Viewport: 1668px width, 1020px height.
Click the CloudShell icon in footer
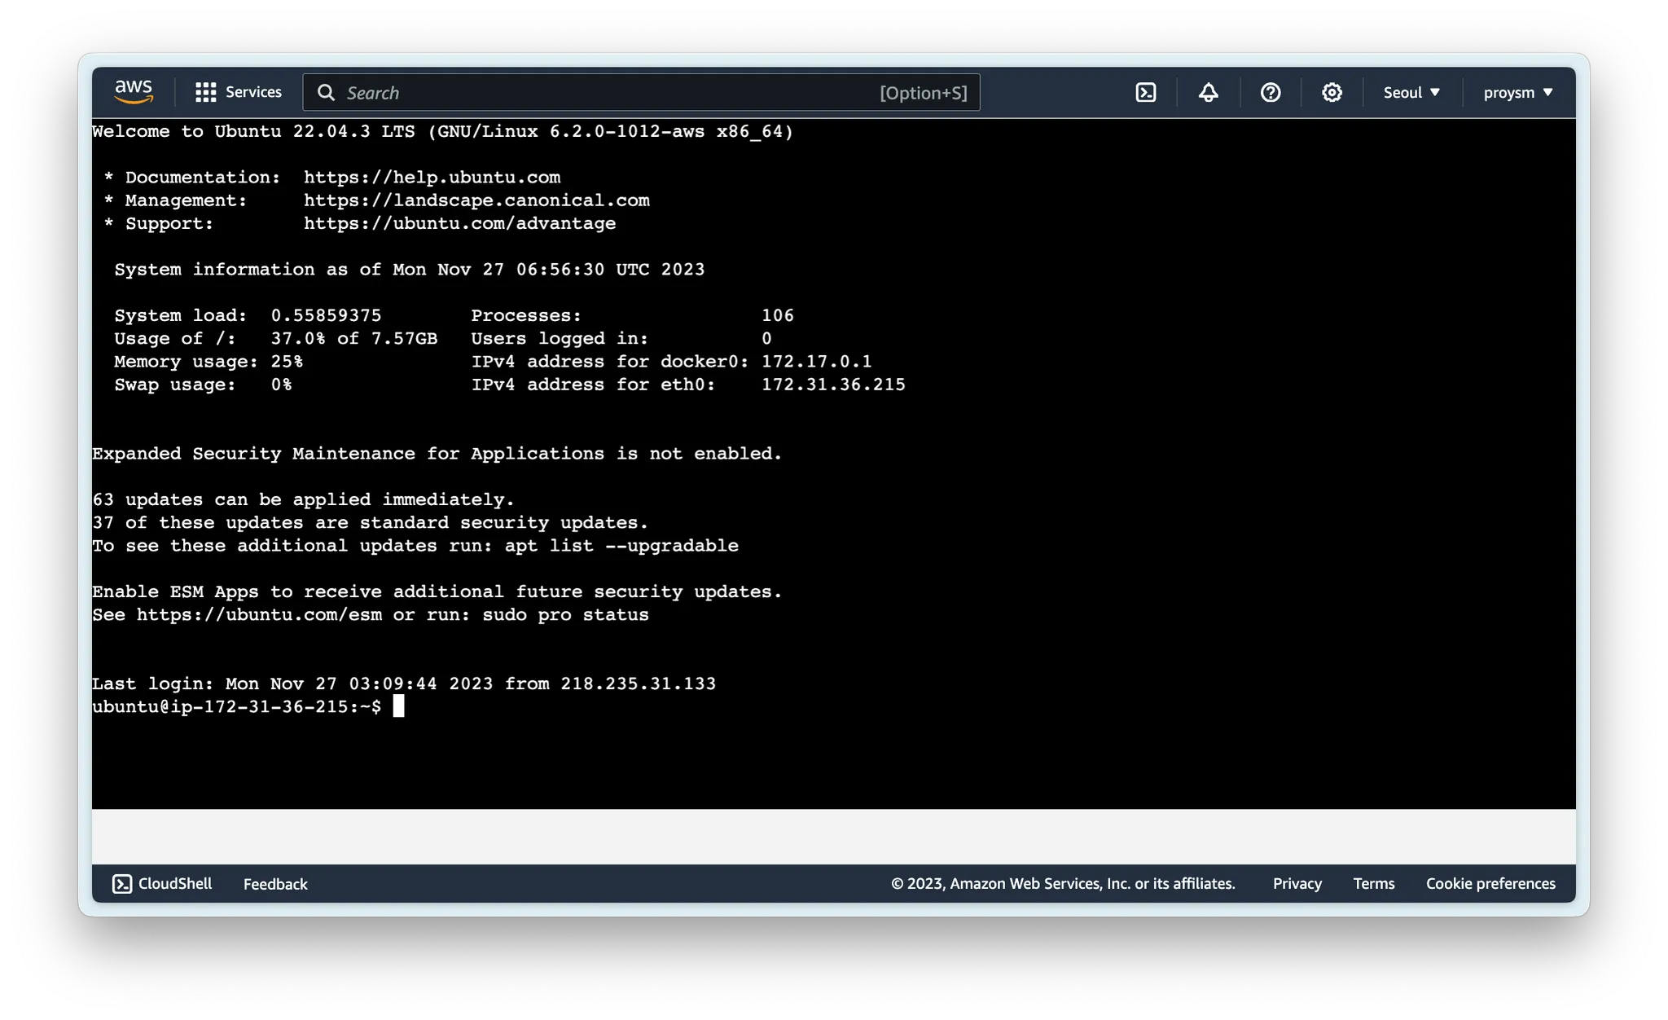(x=122, y=884)
